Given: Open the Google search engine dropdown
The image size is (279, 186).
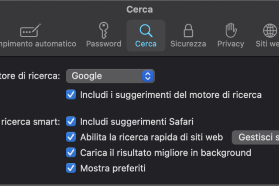Looking at the screenshot, I should 110,76.
